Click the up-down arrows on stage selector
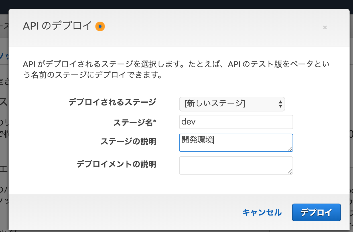The width and height of the screenshot is (353, 232). [x=281, y=104]
